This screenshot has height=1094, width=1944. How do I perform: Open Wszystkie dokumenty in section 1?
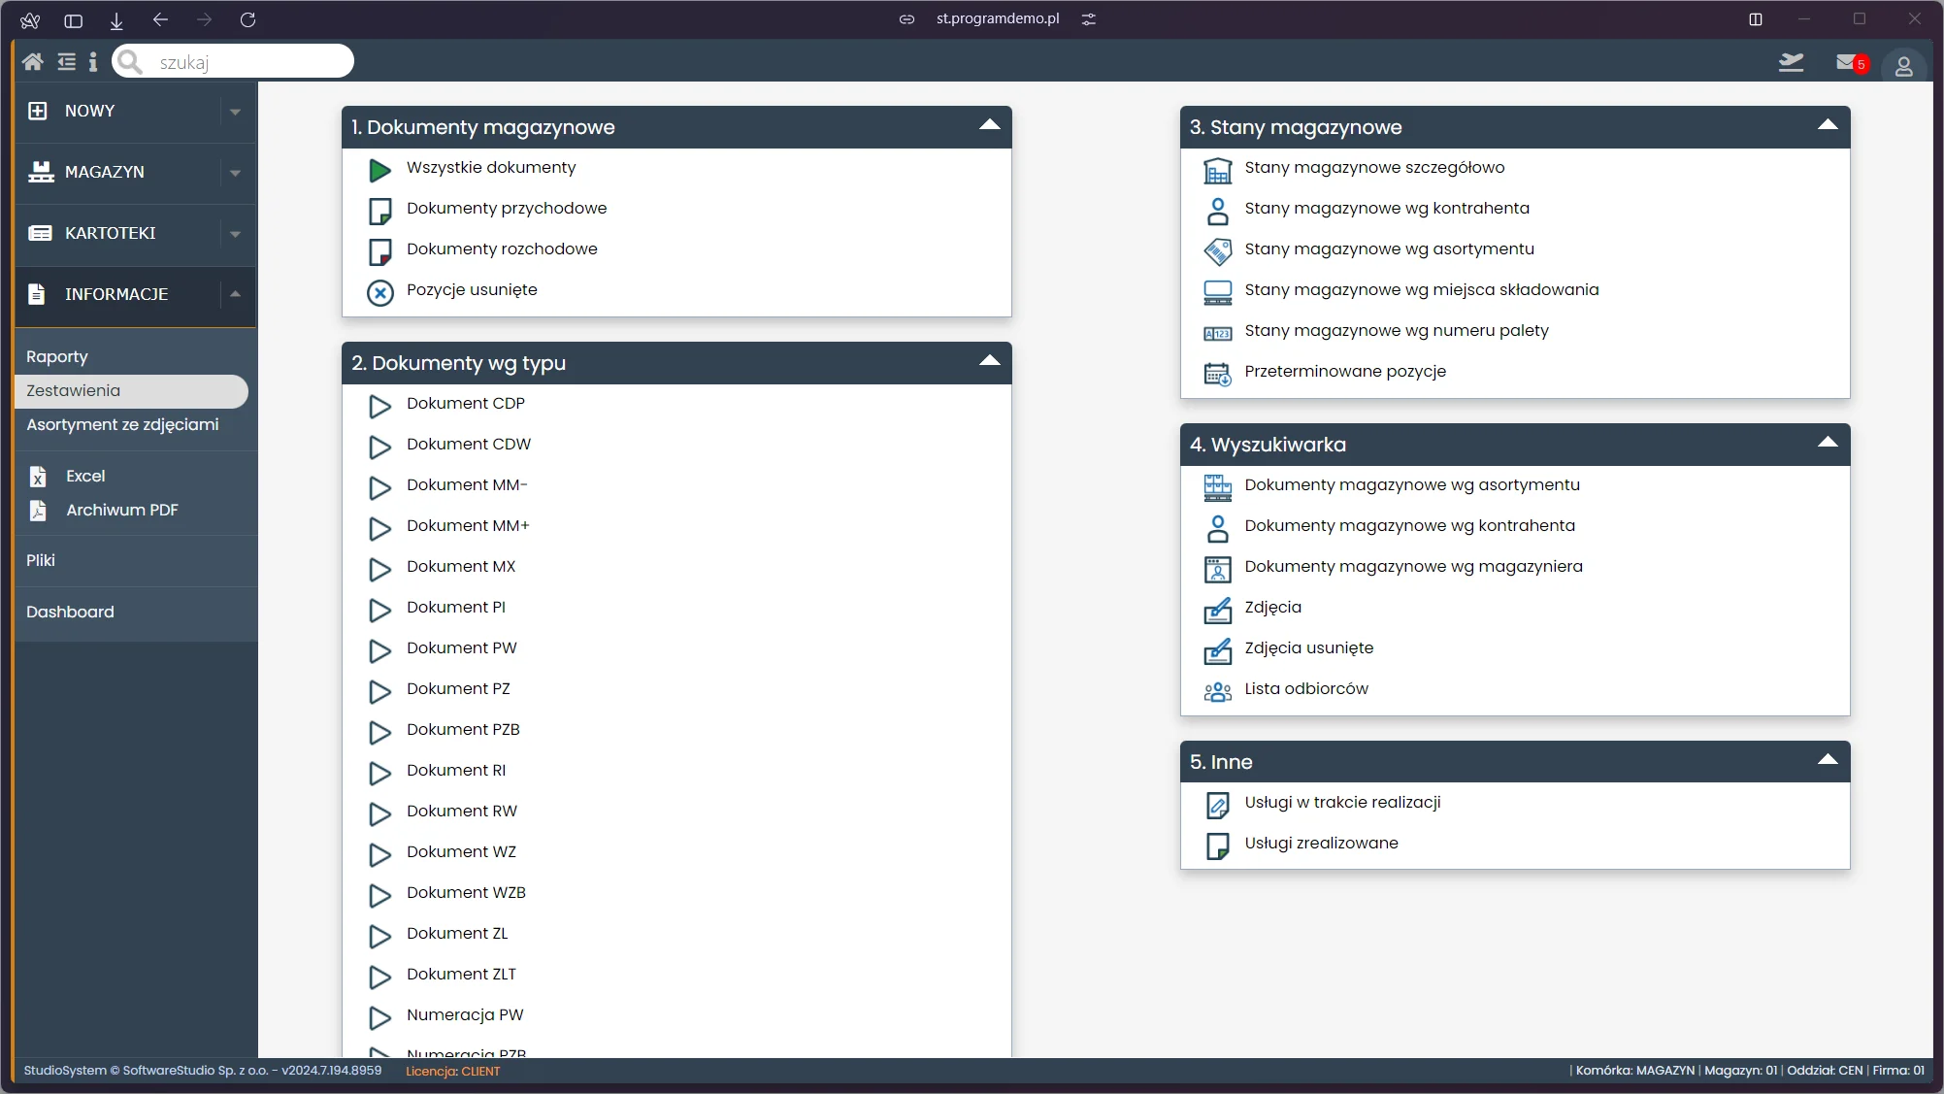click(493, 167)
